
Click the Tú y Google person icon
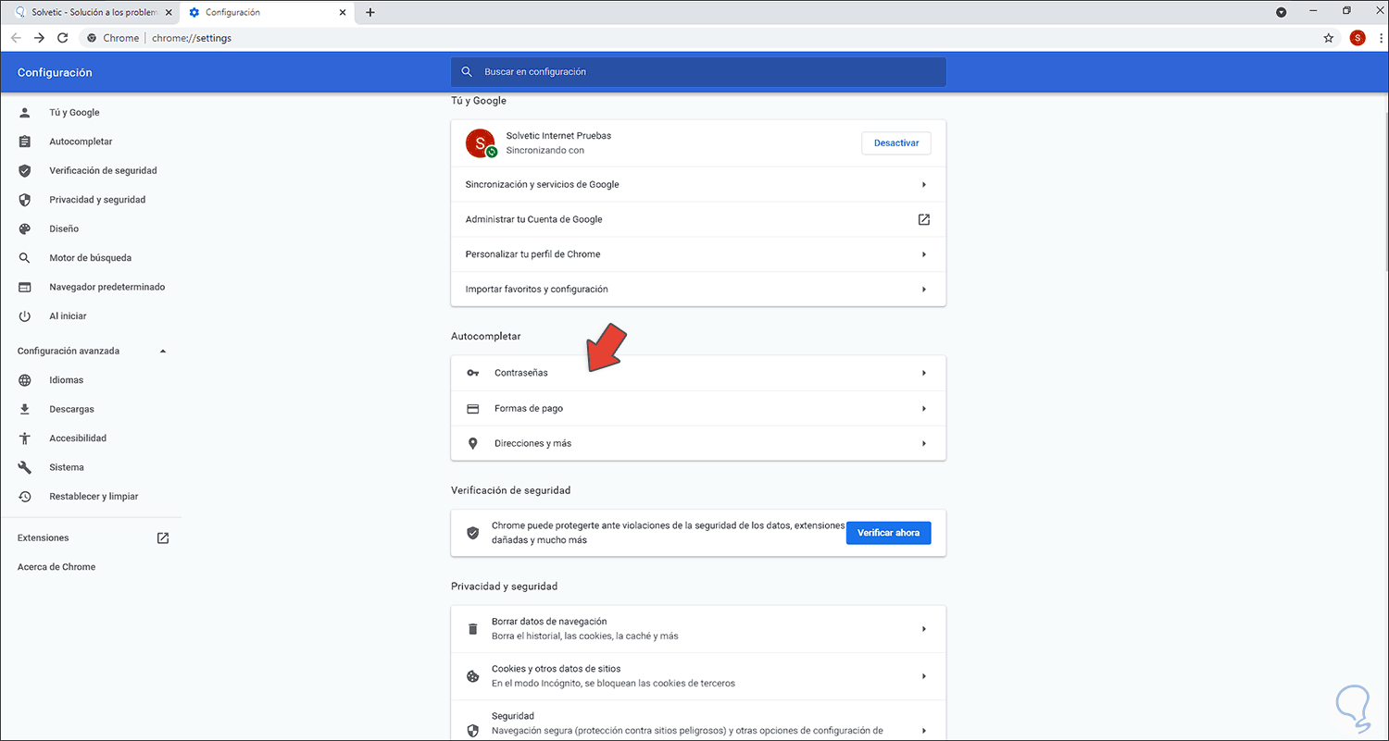point(25,112)
